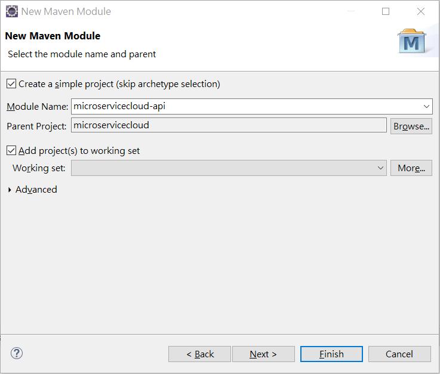Click into the Module Name text field
The height and width of the screenshot is (374, 440).
(247, 106)
